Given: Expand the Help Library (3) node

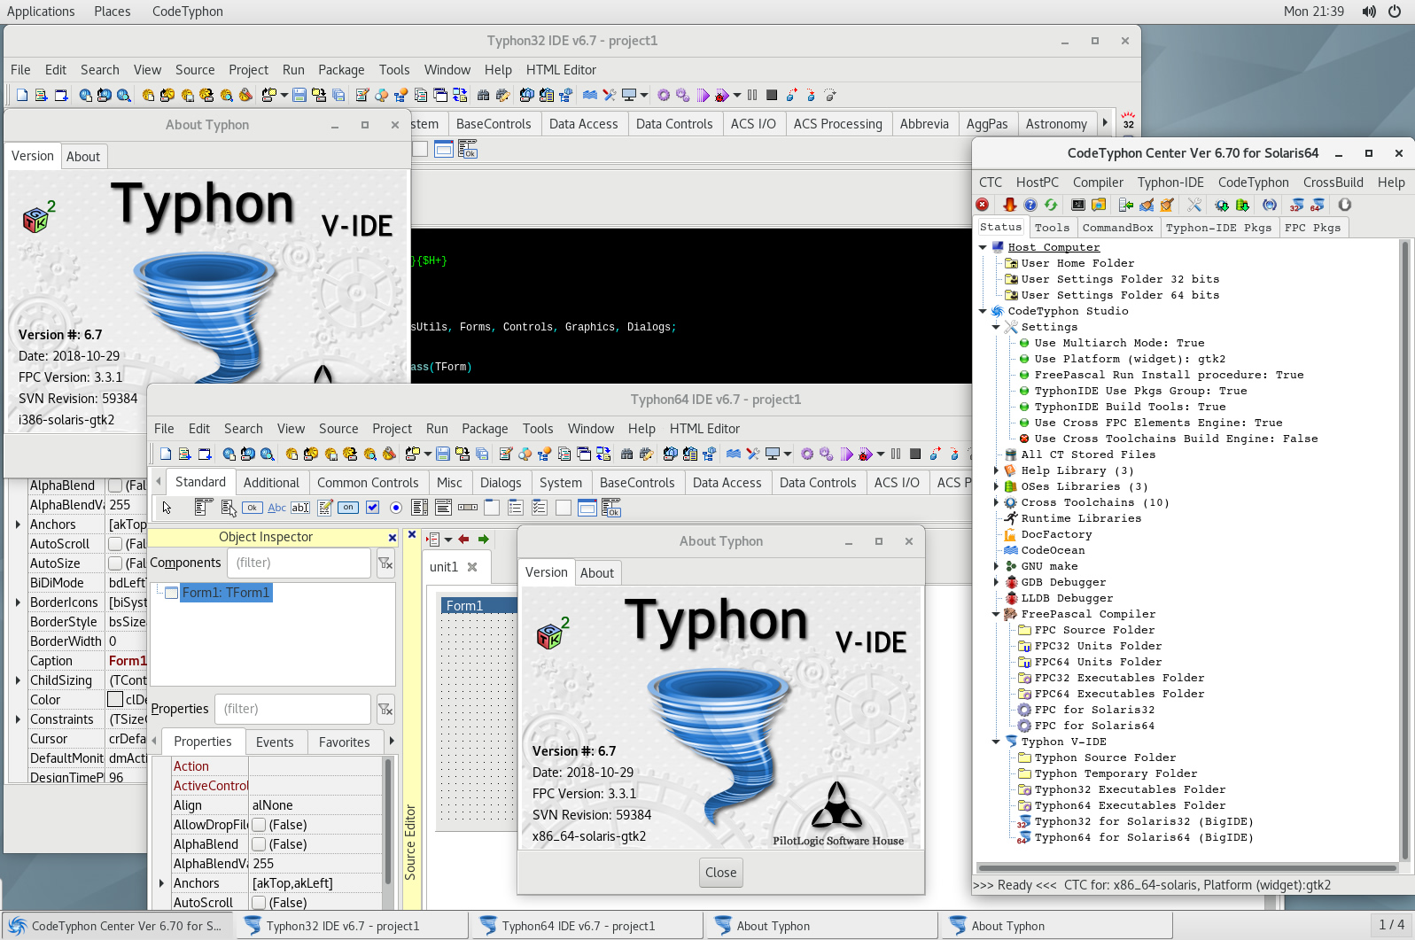Looking at the screenshot, I should pos(996,470).
